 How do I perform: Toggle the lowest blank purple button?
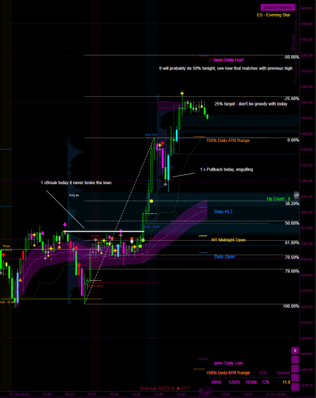pos(295,387)
